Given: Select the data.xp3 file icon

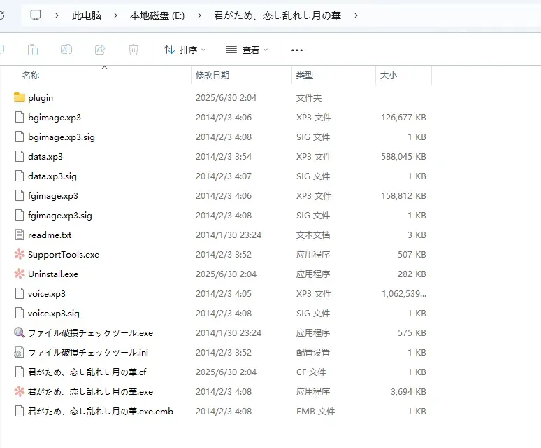Looking at the screenshot, I should [x=20, y=157].
